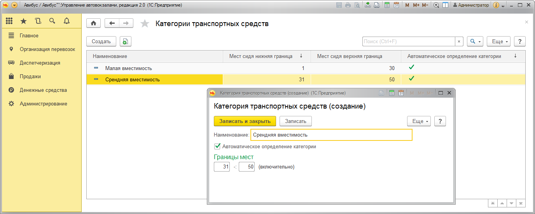Open the search options dropdown with magnifier

(x=475, y=42)
